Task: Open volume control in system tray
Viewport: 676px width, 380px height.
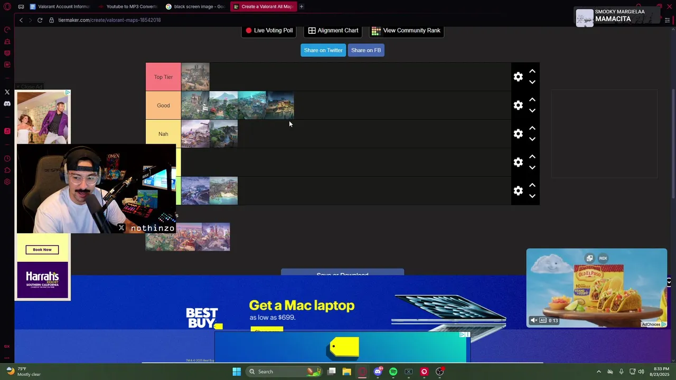Action: pos(641,372)
